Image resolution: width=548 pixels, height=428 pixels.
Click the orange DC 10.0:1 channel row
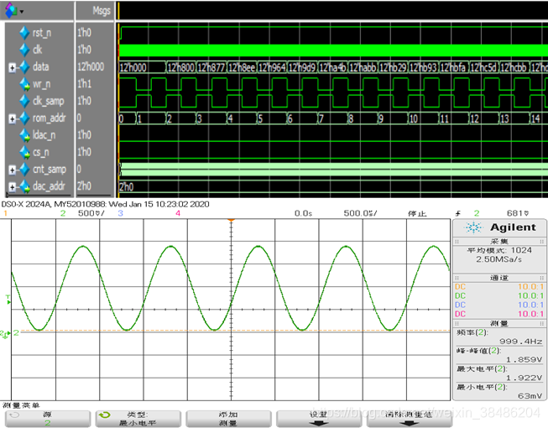click(499, 286)
